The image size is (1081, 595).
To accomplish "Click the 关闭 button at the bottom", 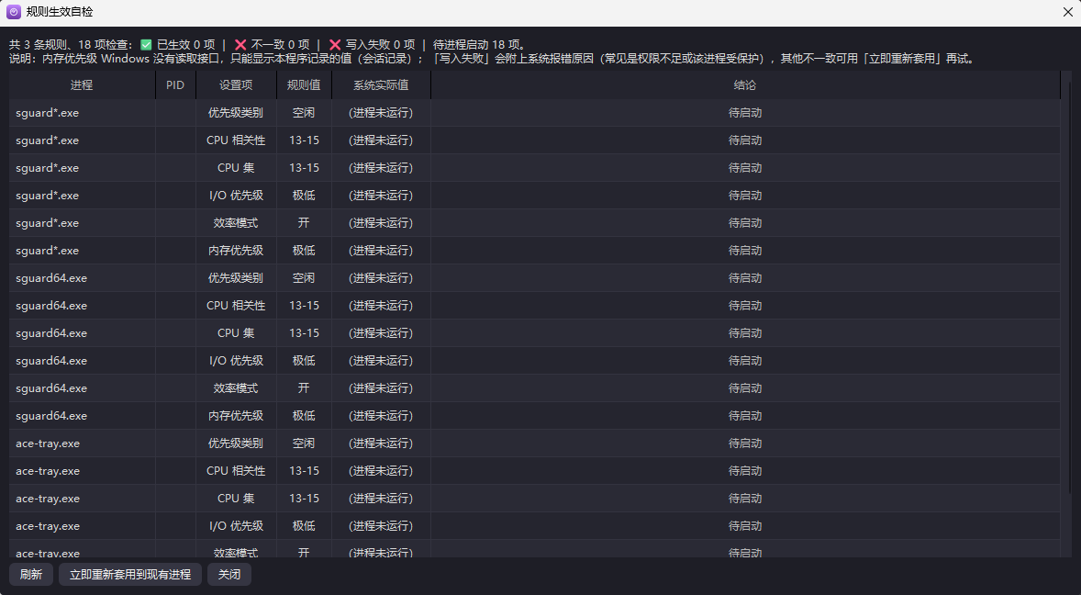I will (x=229, y=574).
